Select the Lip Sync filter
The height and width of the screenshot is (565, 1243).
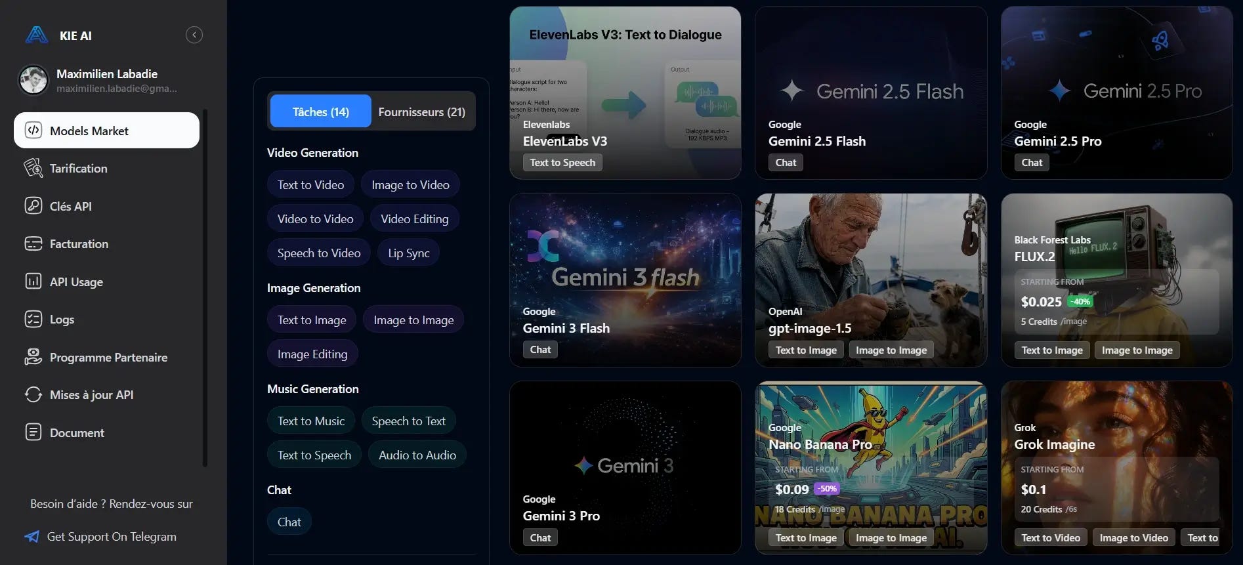[409, 253]
